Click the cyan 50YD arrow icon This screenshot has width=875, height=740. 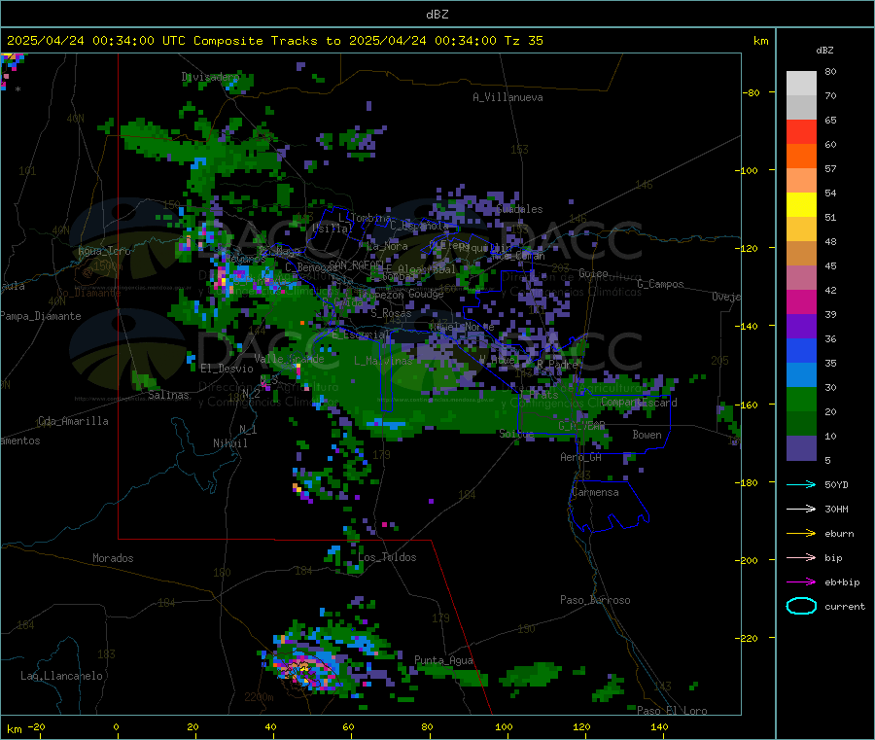(801, 484)
